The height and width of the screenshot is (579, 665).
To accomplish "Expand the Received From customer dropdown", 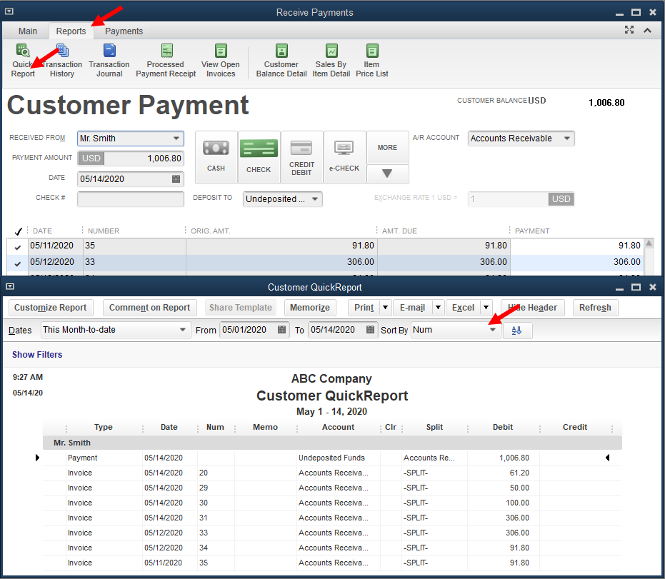I will (x=176, y=139).
